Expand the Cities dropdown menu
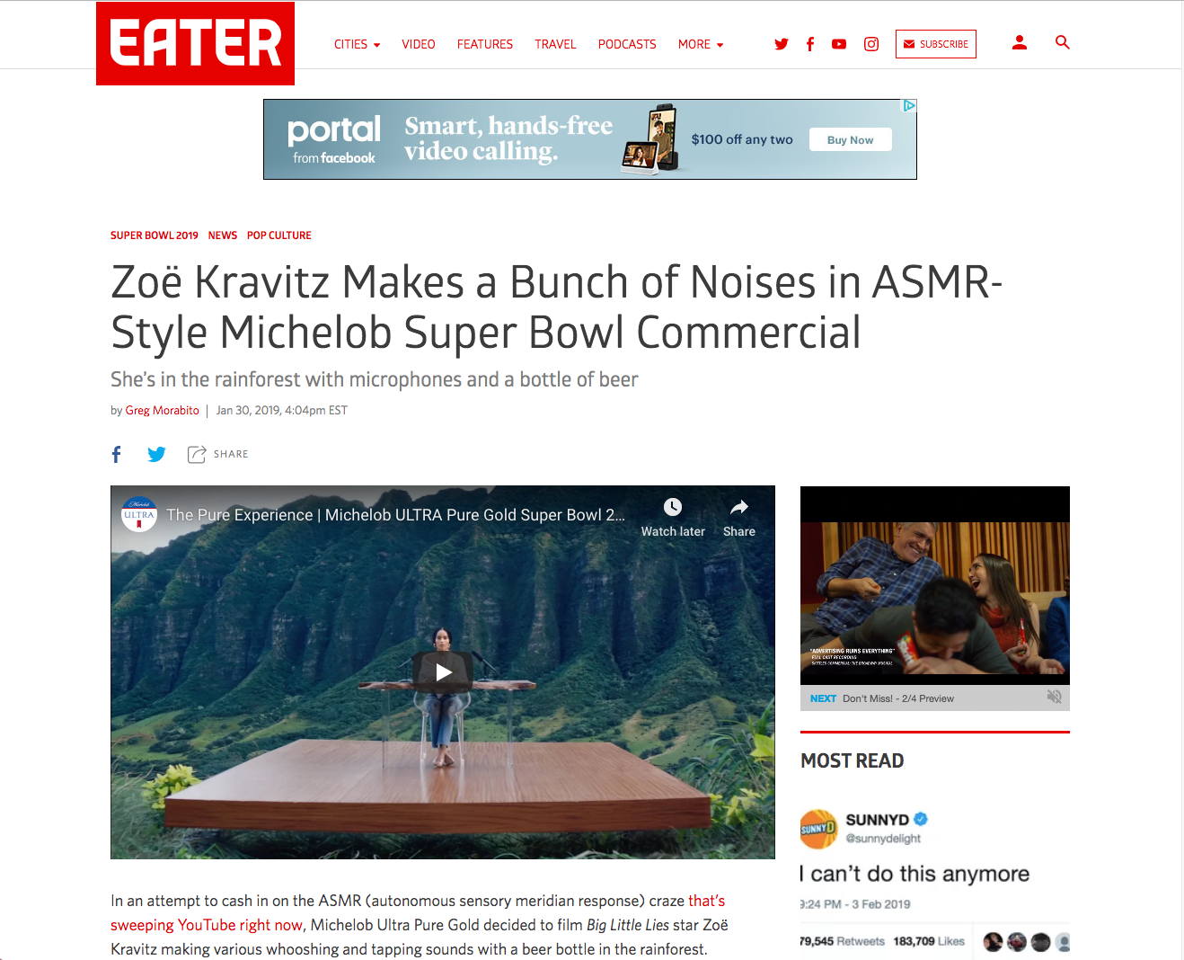Screen dimensions: 1184x960 357,44
